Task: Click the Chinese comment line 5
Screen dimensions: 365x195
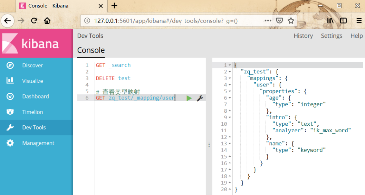Action: coord(118,92)
